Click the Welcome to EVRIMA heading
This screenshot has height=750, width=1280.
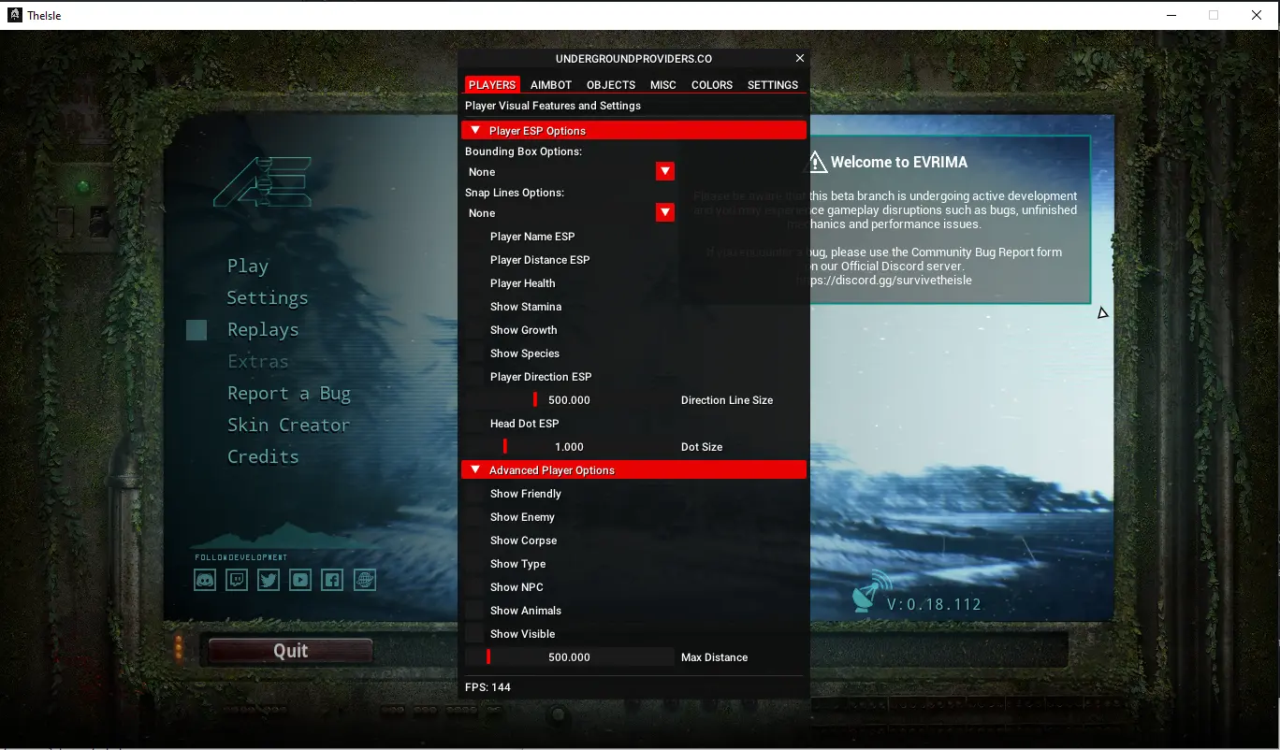(899, 162)
